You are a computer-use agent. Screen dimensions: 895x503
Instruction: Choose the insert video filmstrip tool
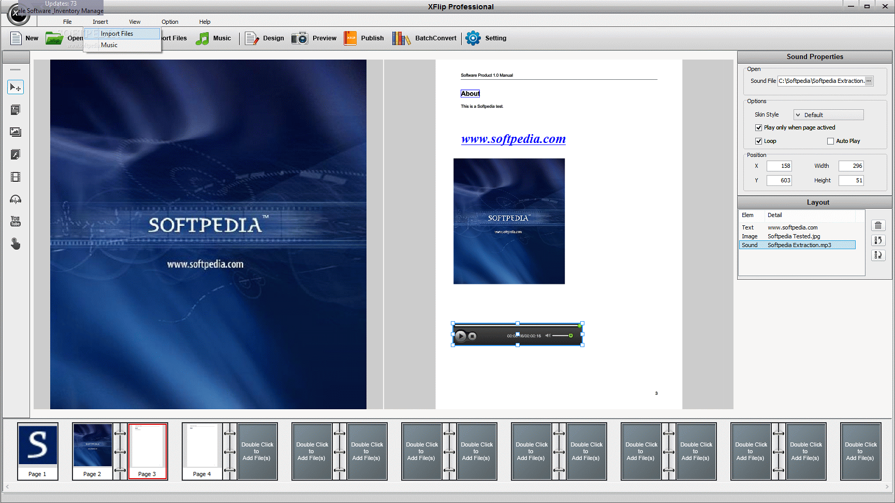(x=16, y=177)
